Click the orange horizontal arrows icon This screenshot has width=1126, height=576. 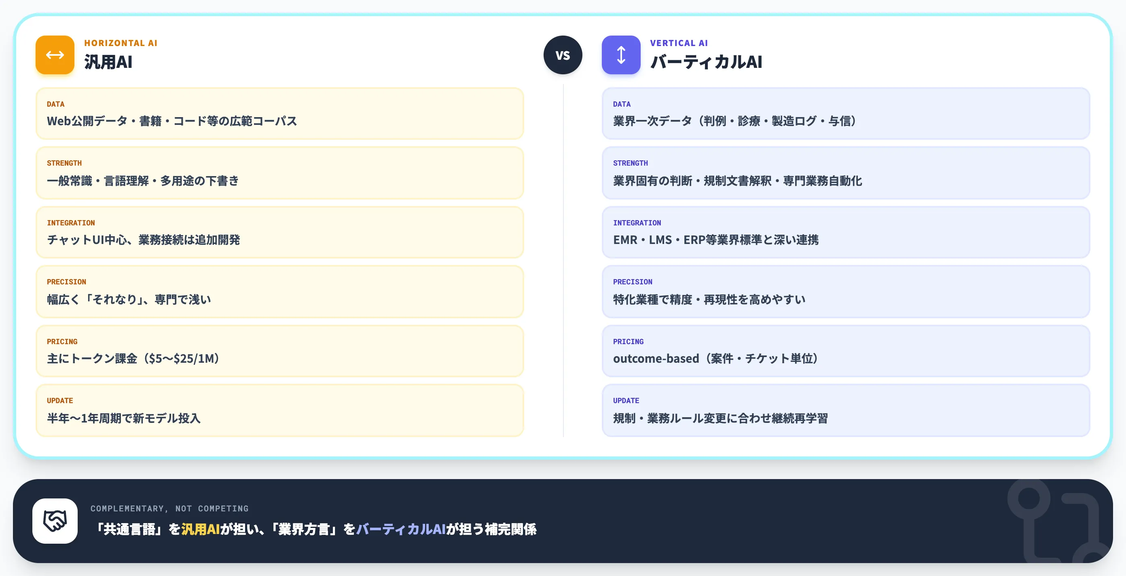pos(55,55)
